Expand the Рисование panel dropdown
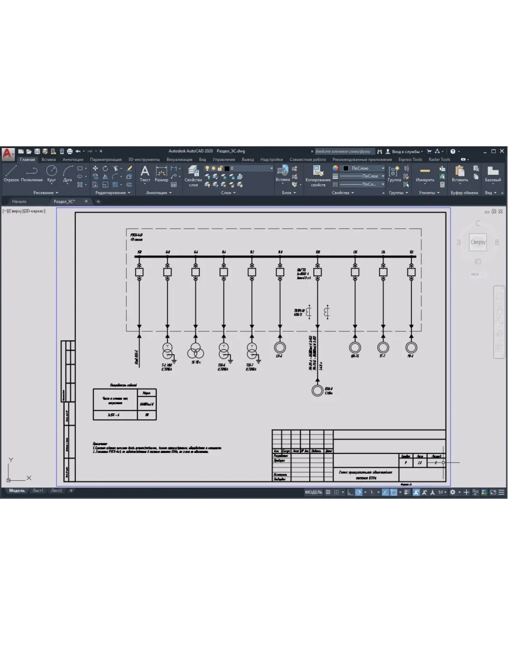The height and width of the screenshot is (645, 508). coord(45,193)
